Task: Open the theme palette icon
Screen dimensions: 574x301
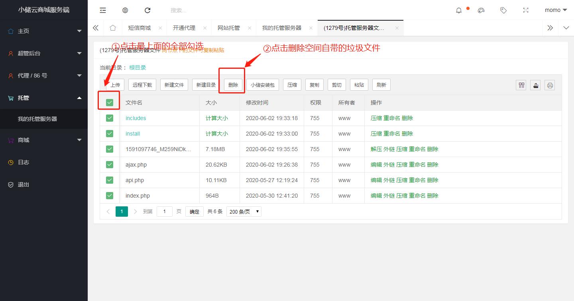Action: pos(481,10)
